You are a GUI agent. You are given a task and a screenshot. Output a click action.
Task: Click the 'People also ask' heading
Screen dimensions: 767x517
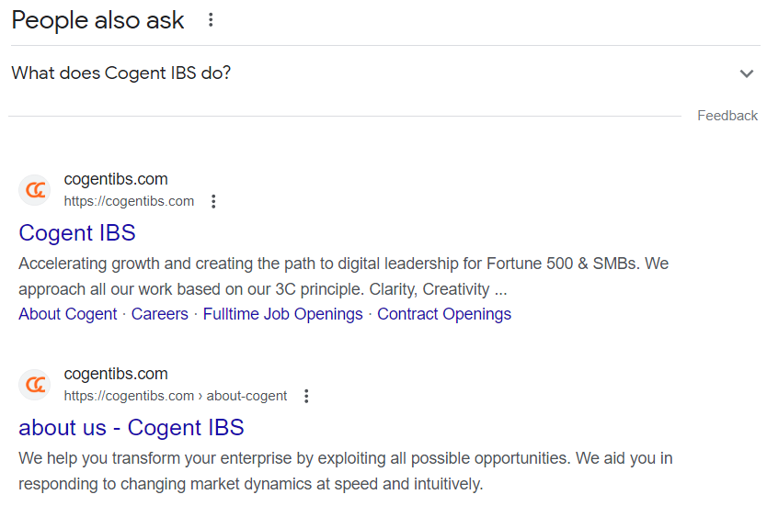pos(97,20)
